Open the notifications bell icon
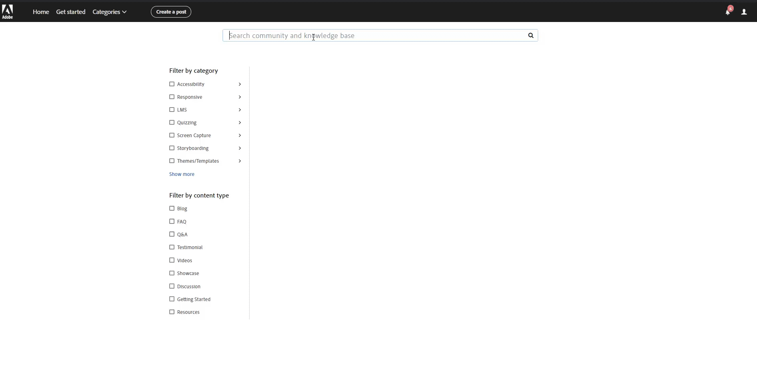The width and height of the screenshot is (757, 379). 728,12
